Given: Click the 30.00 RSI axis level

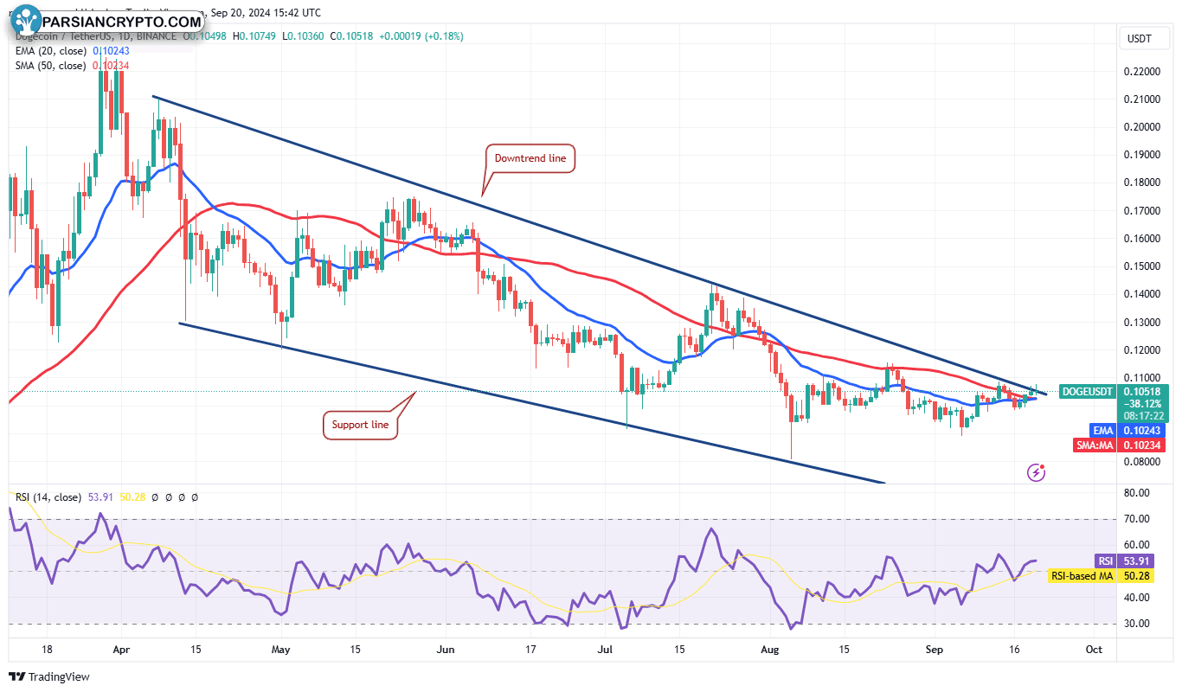Looking at the screenshot, I should pos(1138,624).
